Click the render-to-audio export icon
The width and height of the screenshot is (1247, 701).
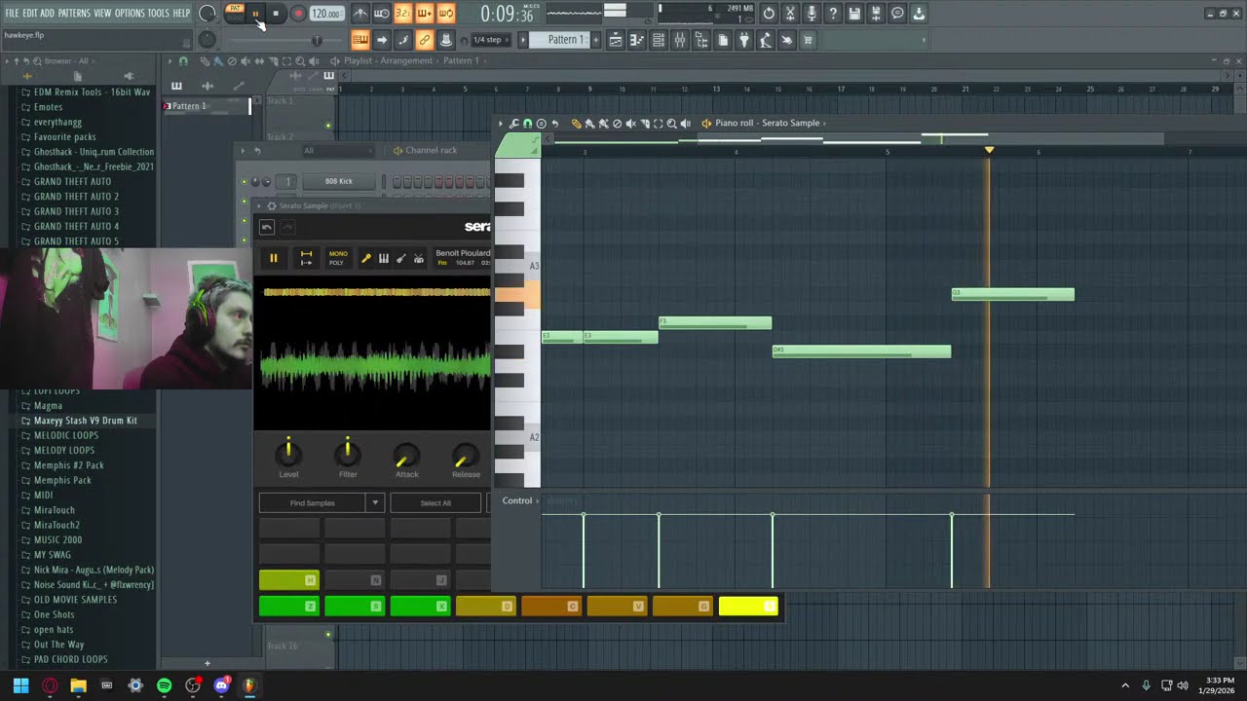coord(876,14)
